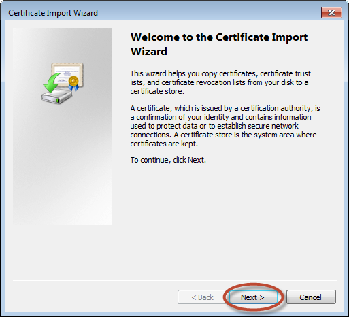
Task: Click the Next > button
Action: tap(253, 297)
